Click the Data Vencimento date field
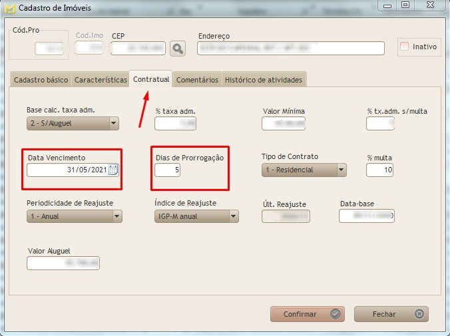The height and width of the screenshot is (336, 450). coord(67,170)
